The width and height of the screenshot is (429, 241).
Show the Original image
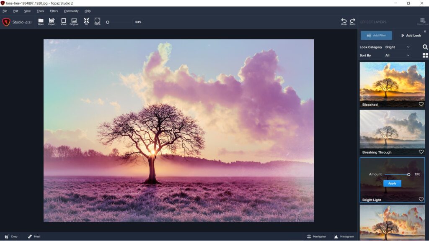(x=74, y=22)
